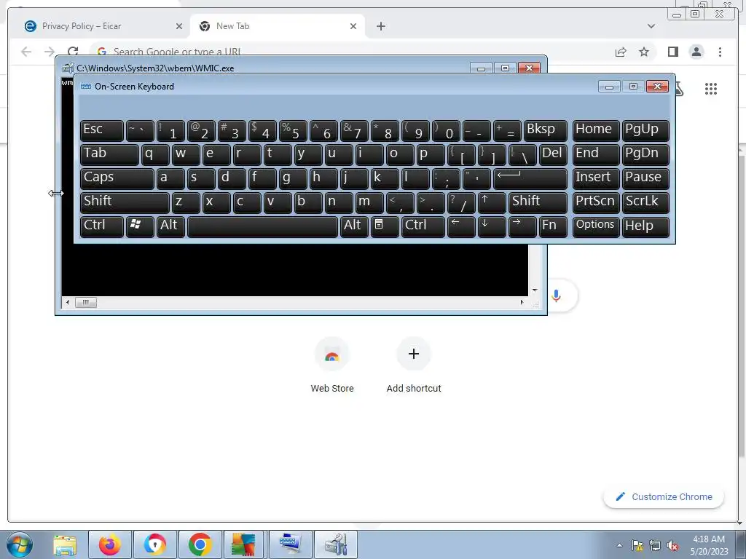Click the Add shortcut plus icon

414,354
